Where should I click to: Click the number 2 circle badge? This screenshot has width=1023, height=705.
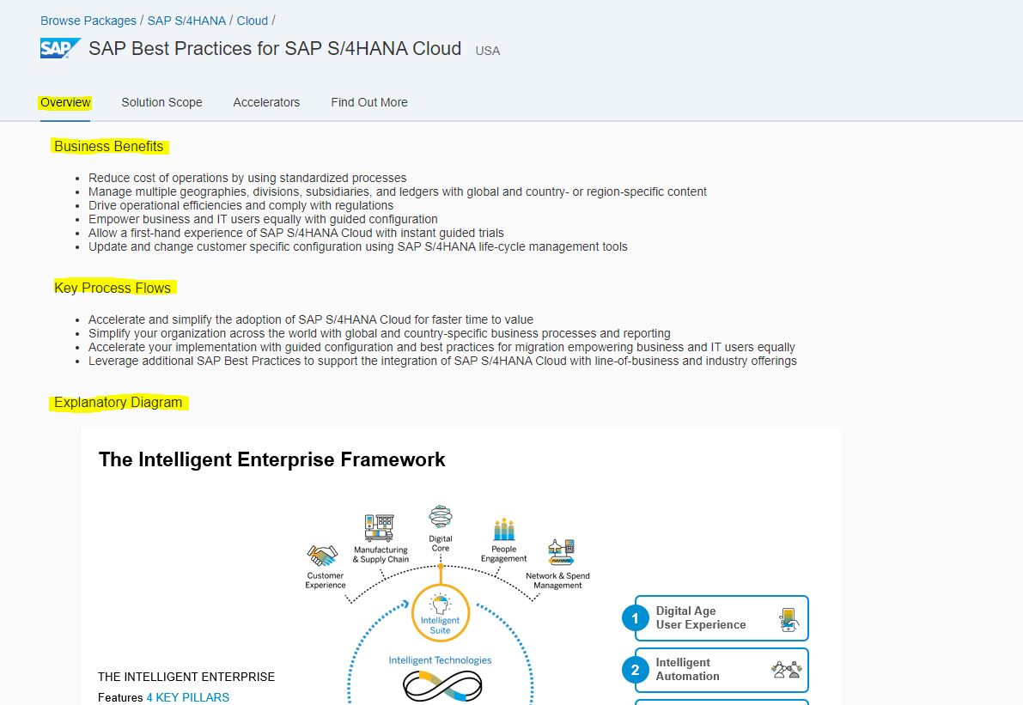636,670
